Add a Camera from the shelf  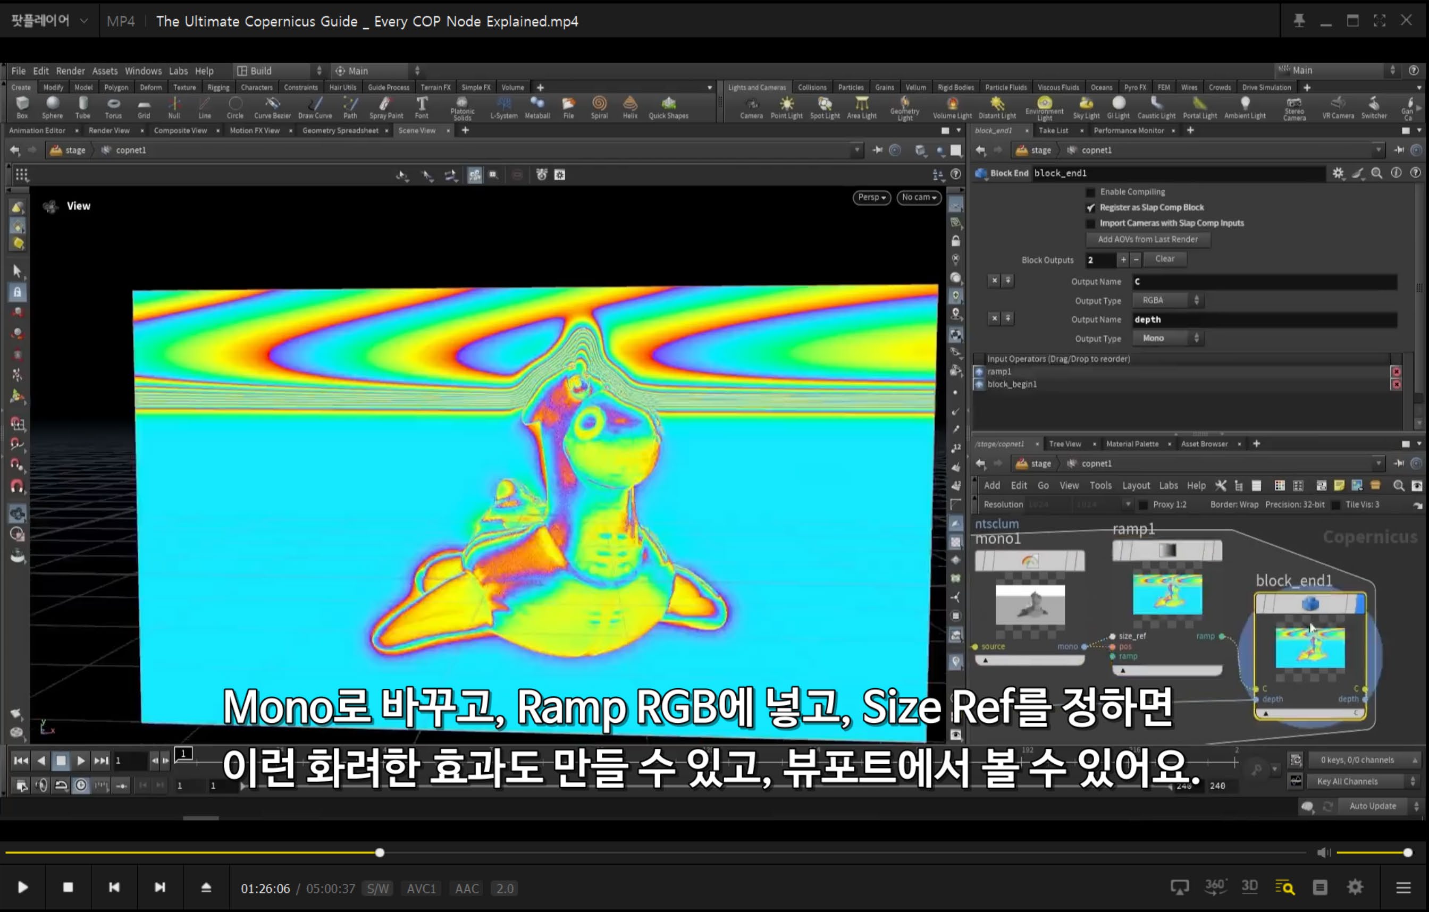[751, 107]
